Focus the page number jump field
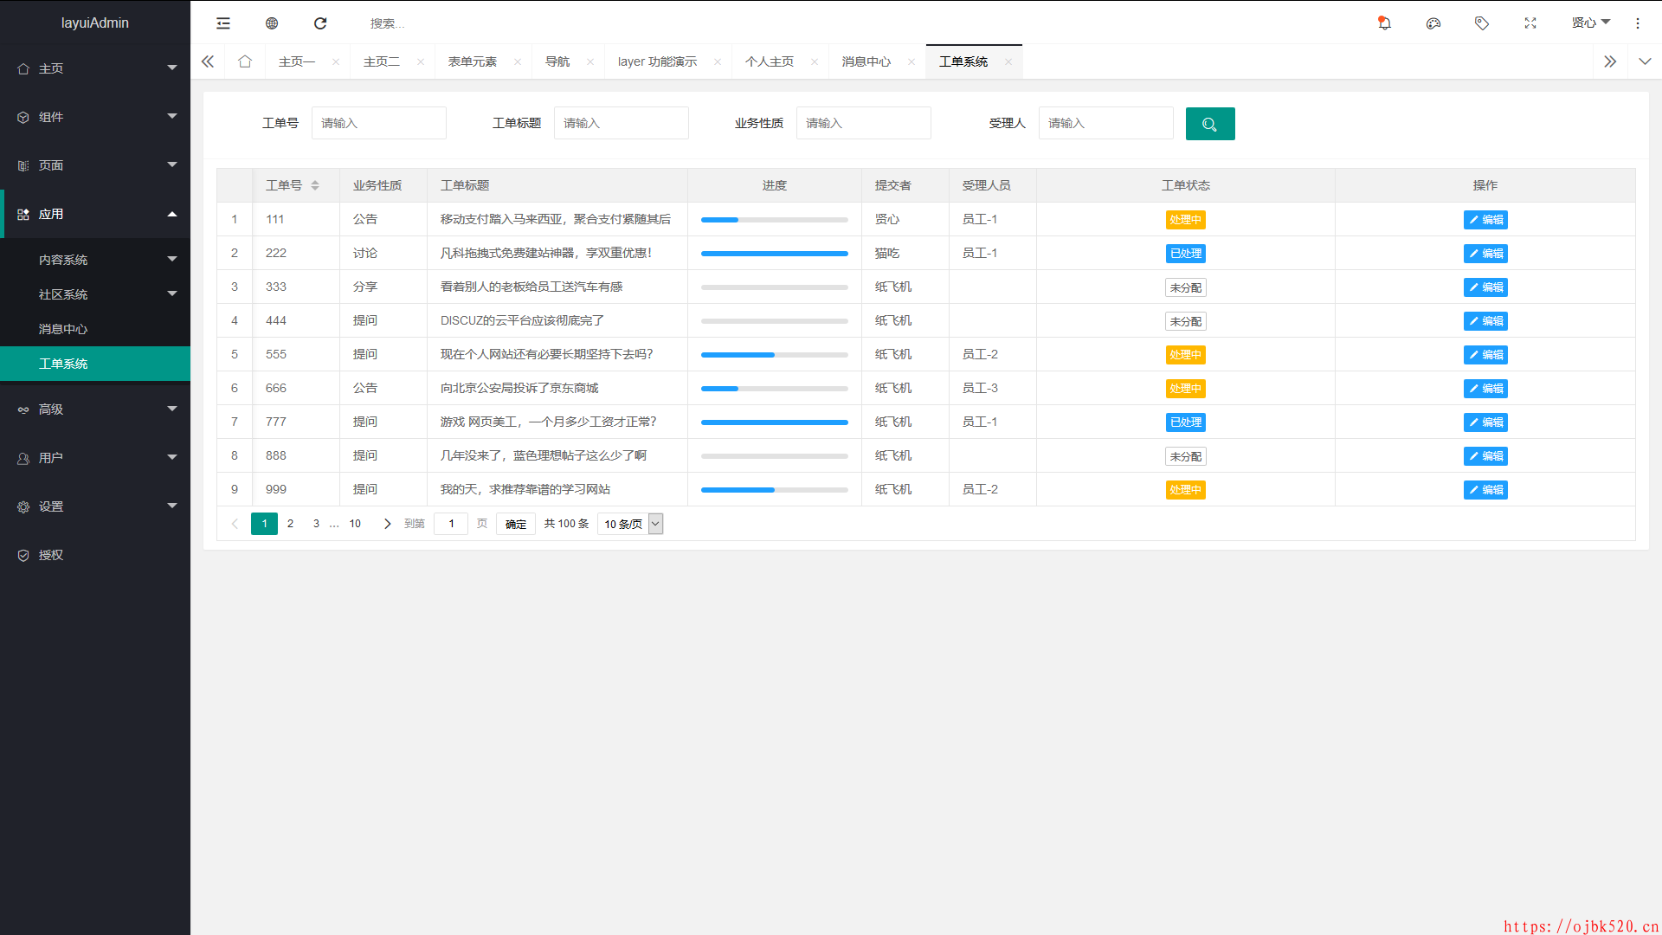1662x935 pixels. 451,524
